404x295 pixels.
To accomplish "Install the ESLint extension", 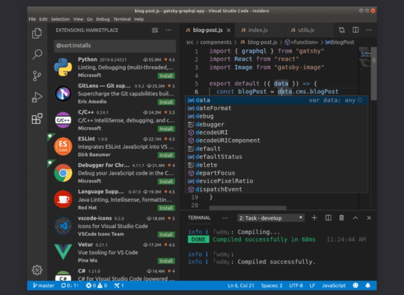I will [166, 155].
